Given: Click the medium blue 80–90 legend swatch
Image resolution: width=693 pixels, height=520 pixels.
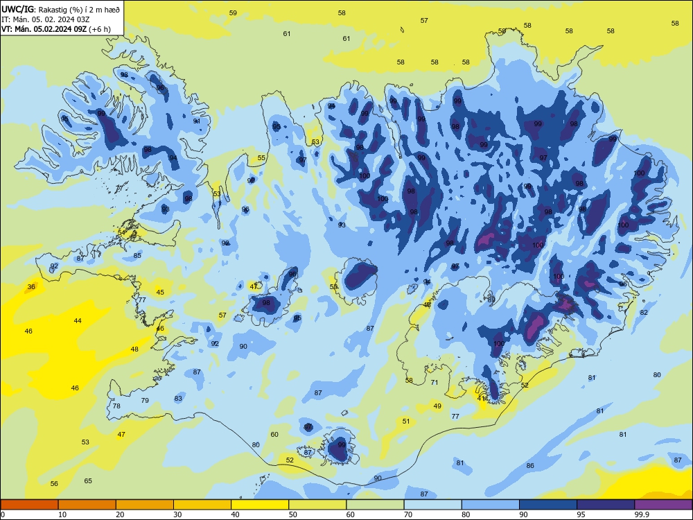Looking at the screenshot, I should tap(491, 504).
